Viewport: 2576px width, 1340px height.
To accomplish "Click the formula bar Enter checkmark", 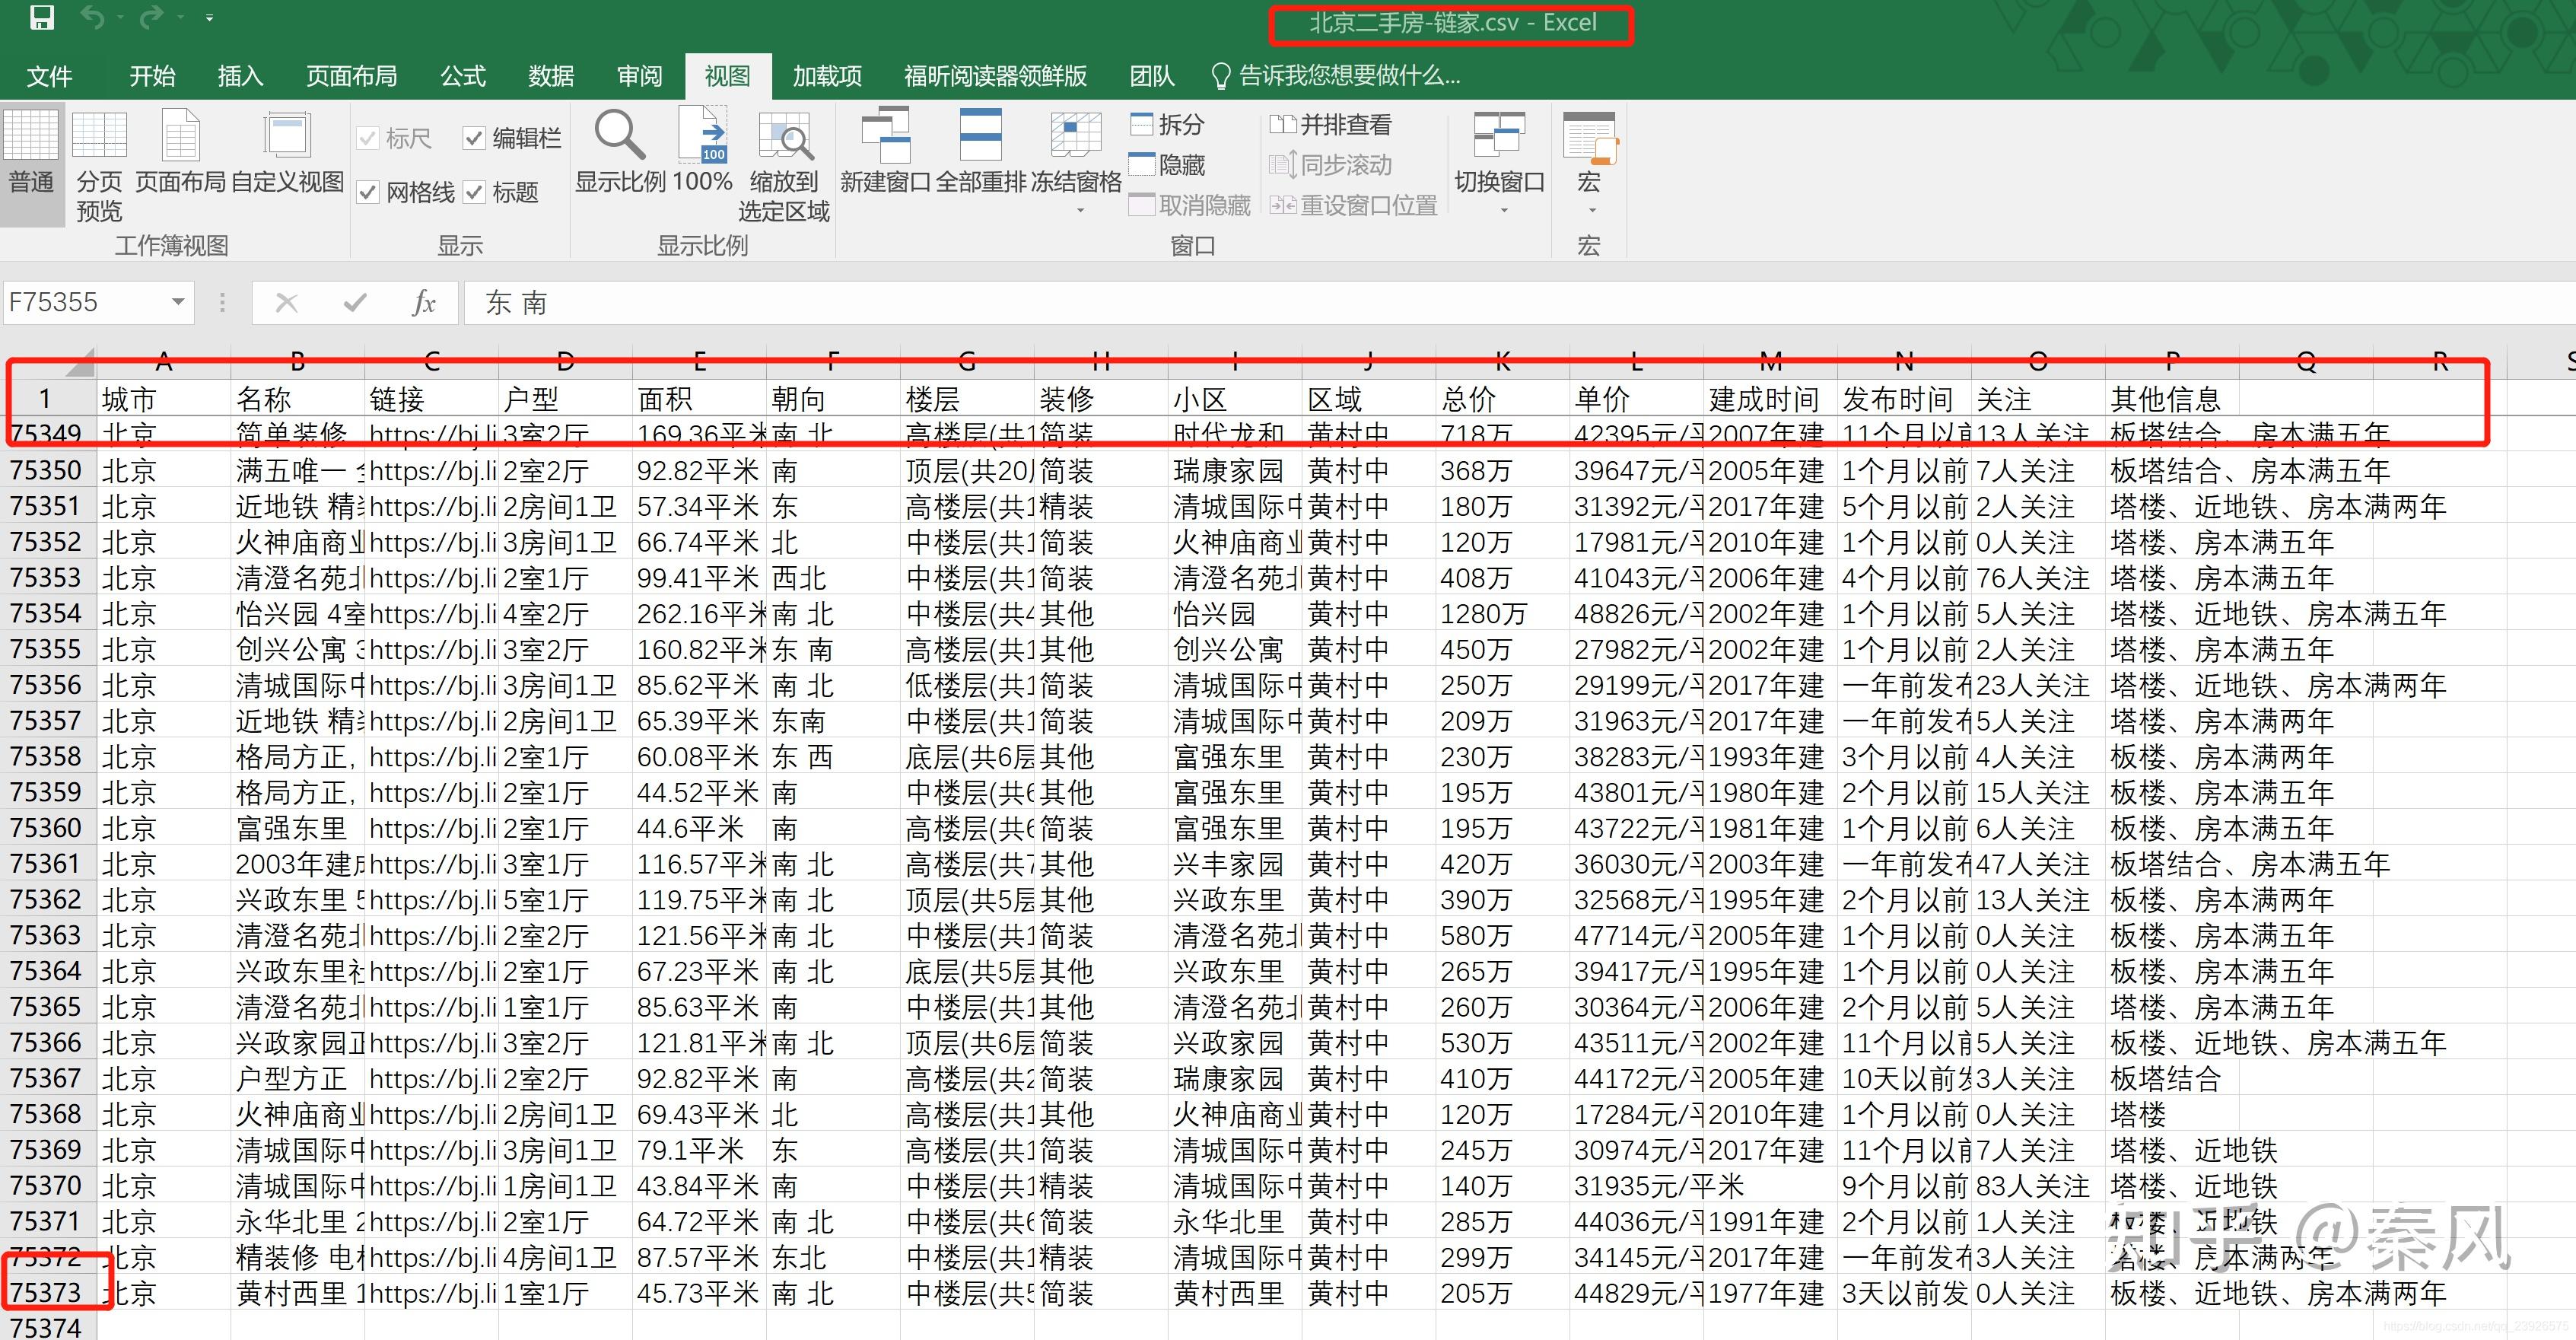I will [x=355, y=302].
